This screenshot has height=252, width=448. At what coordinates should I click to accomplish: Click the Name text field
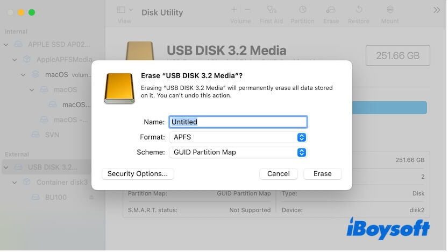238,122
